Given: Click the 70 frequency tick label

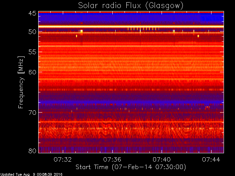Looking at the screenshot, I should click(x=32, y=113).
